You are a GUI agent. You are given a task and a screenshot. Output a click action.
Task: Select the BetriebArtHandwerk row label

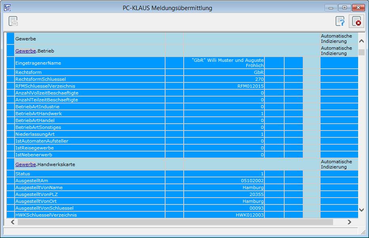[38, 114]
